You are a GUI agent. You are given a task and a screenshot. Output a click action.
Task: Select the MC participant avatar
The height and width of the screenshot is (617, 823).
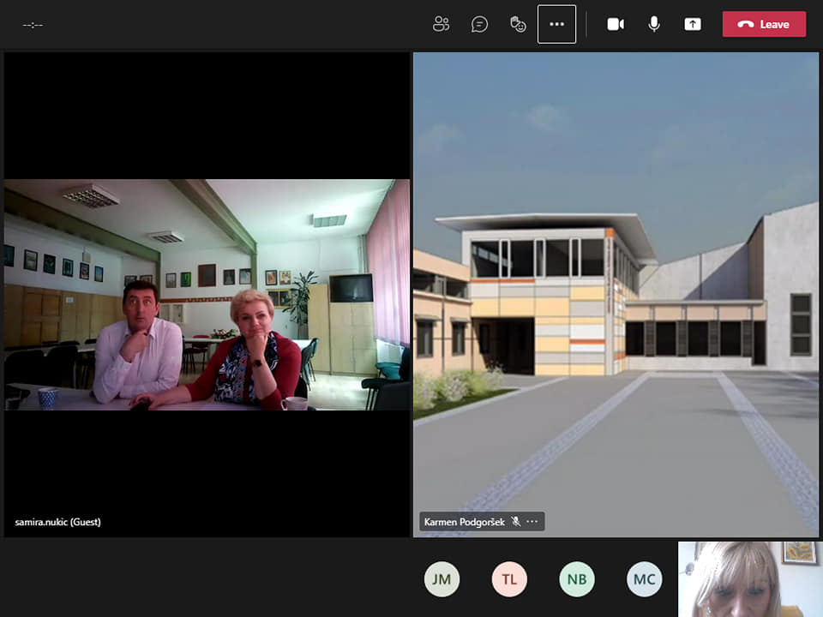[644, 579]
